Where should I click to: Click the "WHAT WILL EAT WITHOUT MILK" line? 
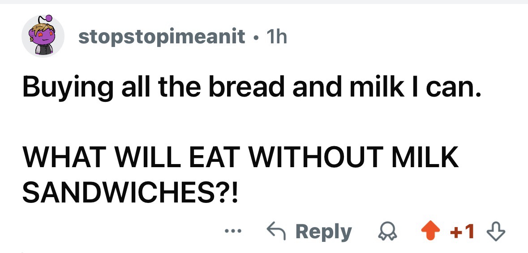pos(240,159)
